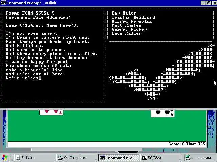Click the Windows Start button
Viewport: 217px width, 162px height.
[x=5, y=158]
